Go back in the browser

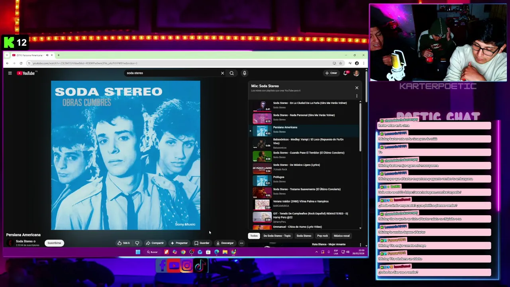point(7,63)
